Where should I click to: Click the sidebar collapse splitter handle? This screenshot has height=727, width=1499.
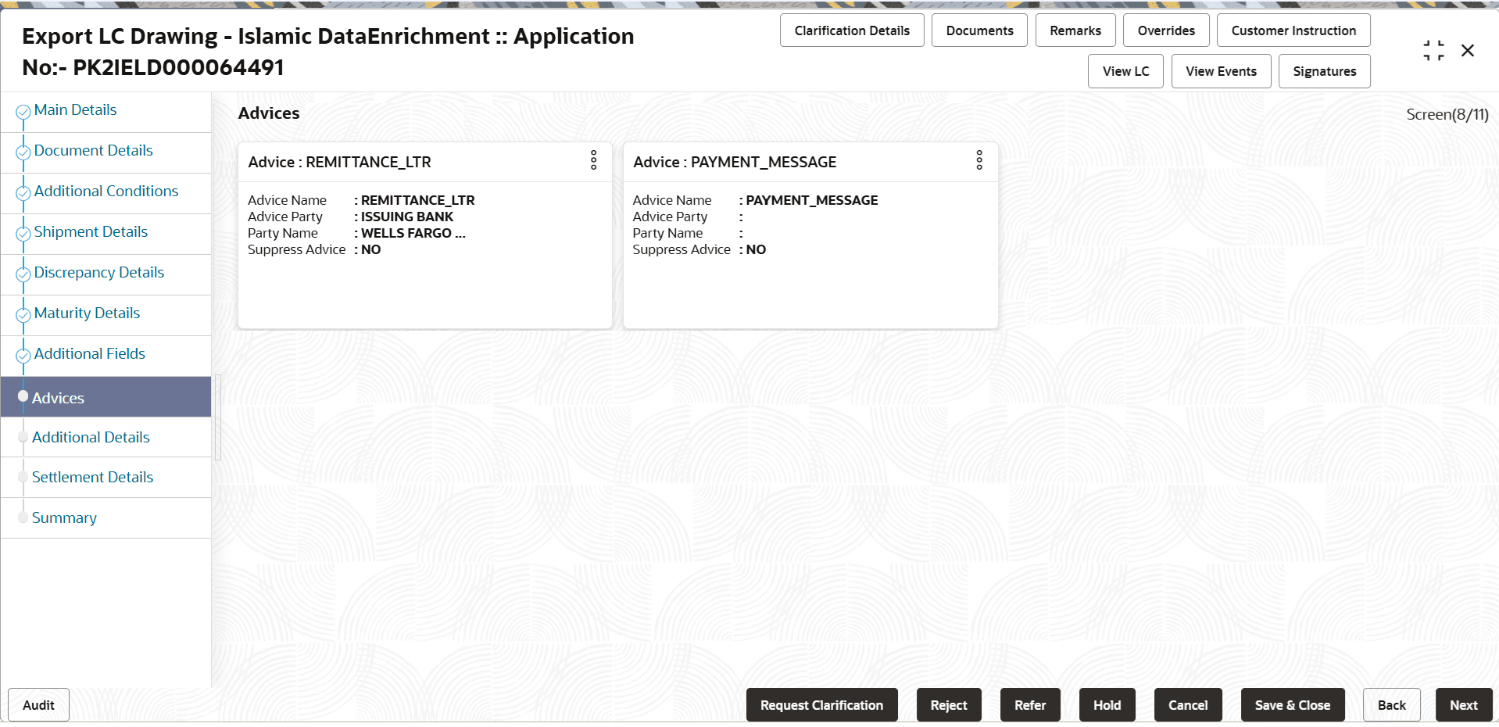[x=218, y=417]
